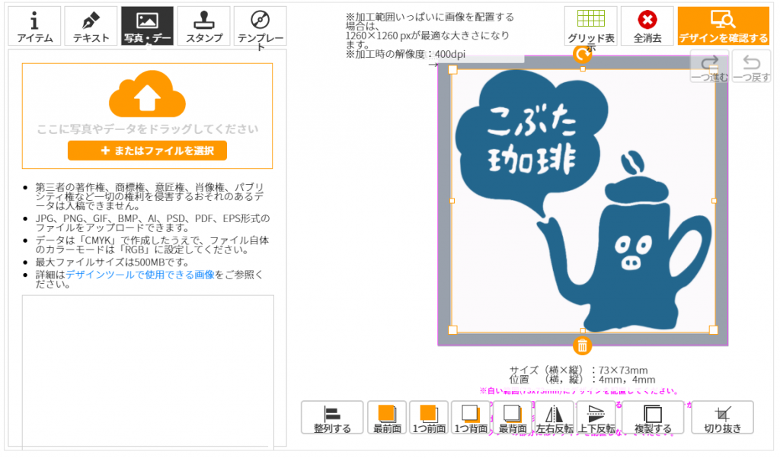
Task: Click the orange cloud upload icon
Action: coord(147,94)
